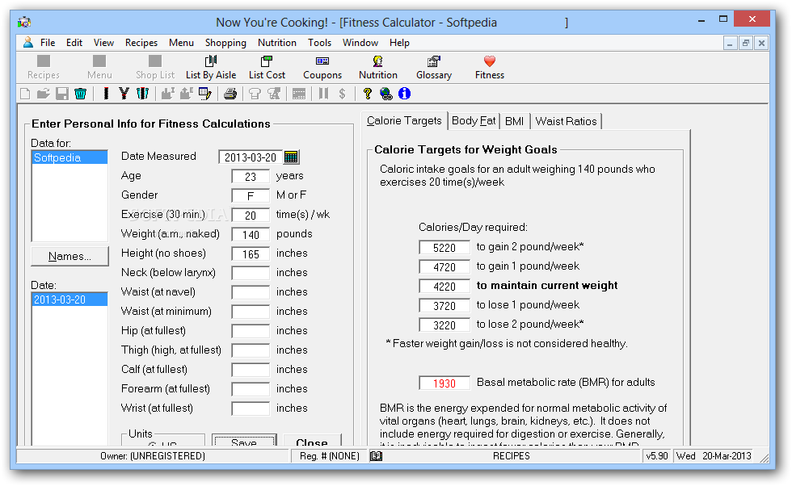Open the Window menu
The height and width of the screenshot is (486, 792).
360,43
